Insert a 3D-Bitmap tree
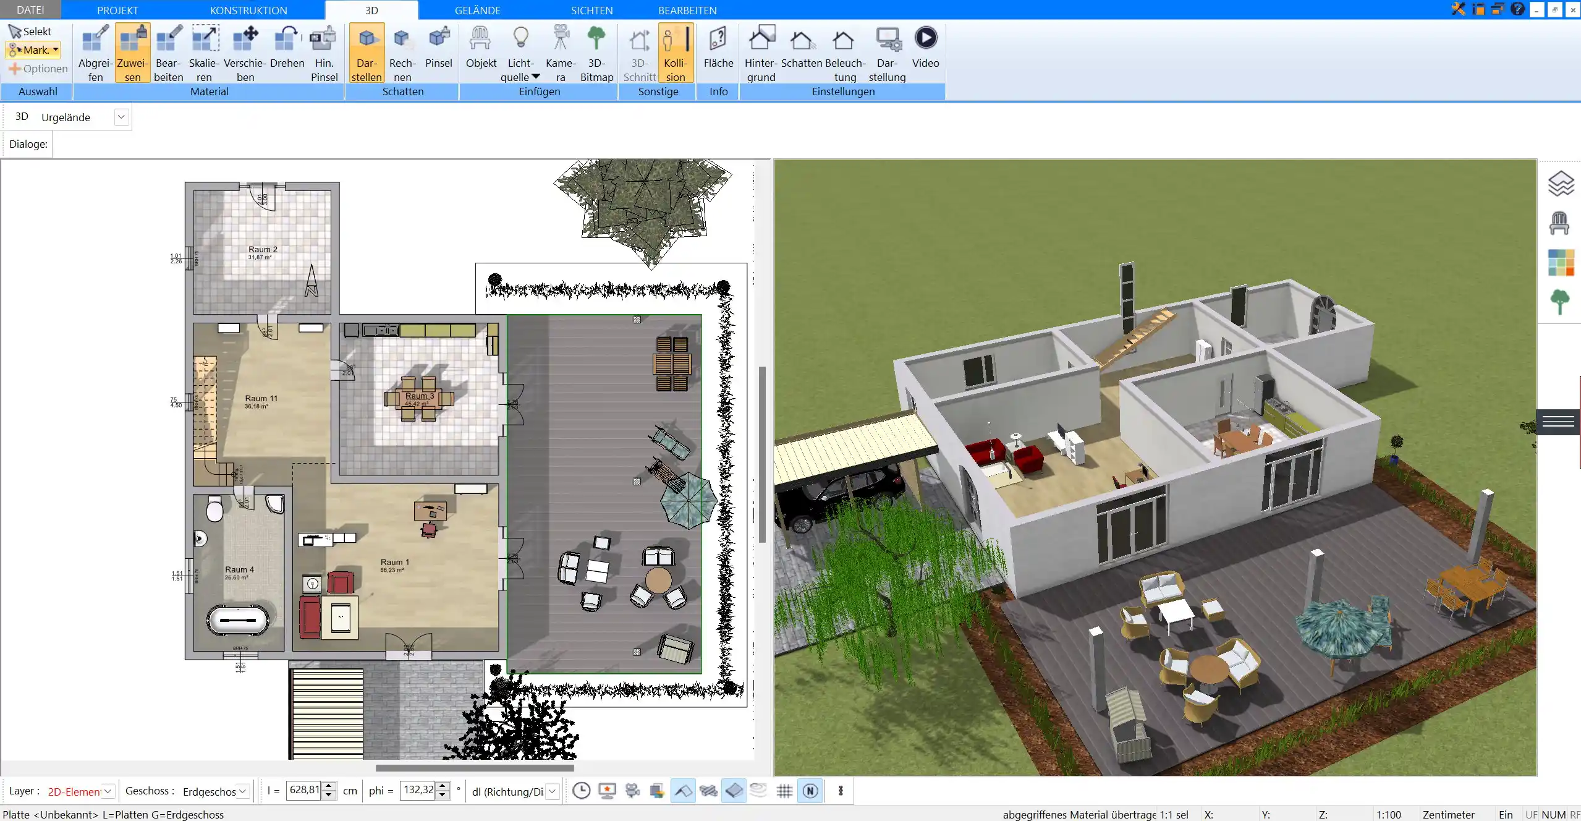This screenshot has height=821, width=1581. (x=596, y=53)
